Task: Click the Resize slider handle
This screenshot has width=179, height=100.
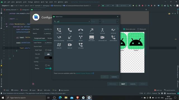Action: coord(50,68)
